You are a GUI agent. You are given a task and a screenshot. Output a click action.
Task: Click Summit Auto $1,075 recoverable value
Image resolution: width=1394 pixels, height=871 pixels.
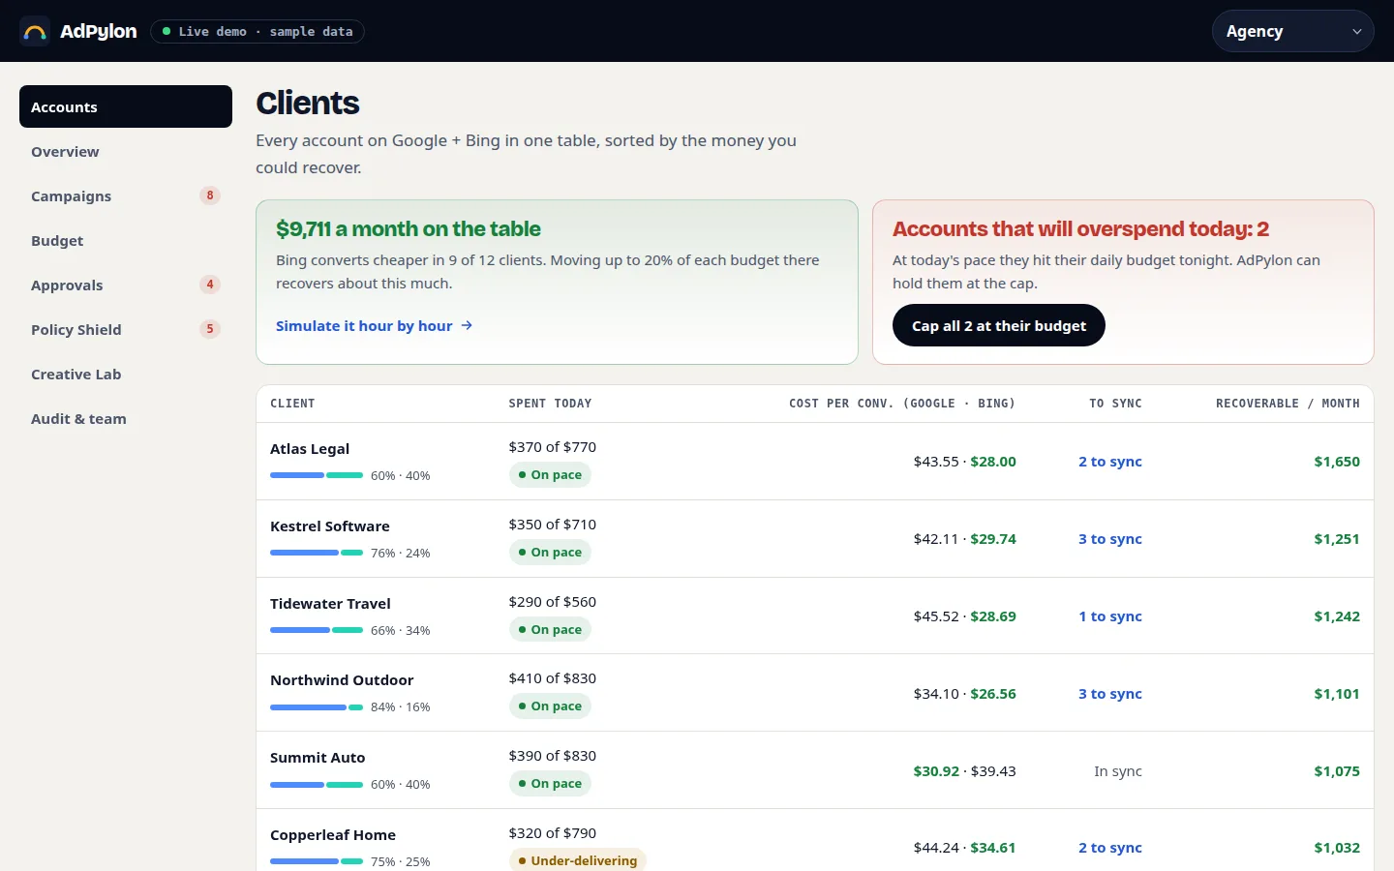(x=1337, y=771)
